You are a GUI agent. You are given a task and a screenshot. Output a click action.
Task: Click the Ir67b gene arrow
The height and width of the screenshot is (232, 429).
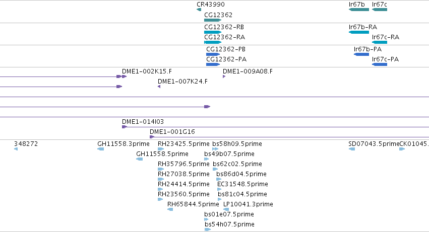click(359, 10)
